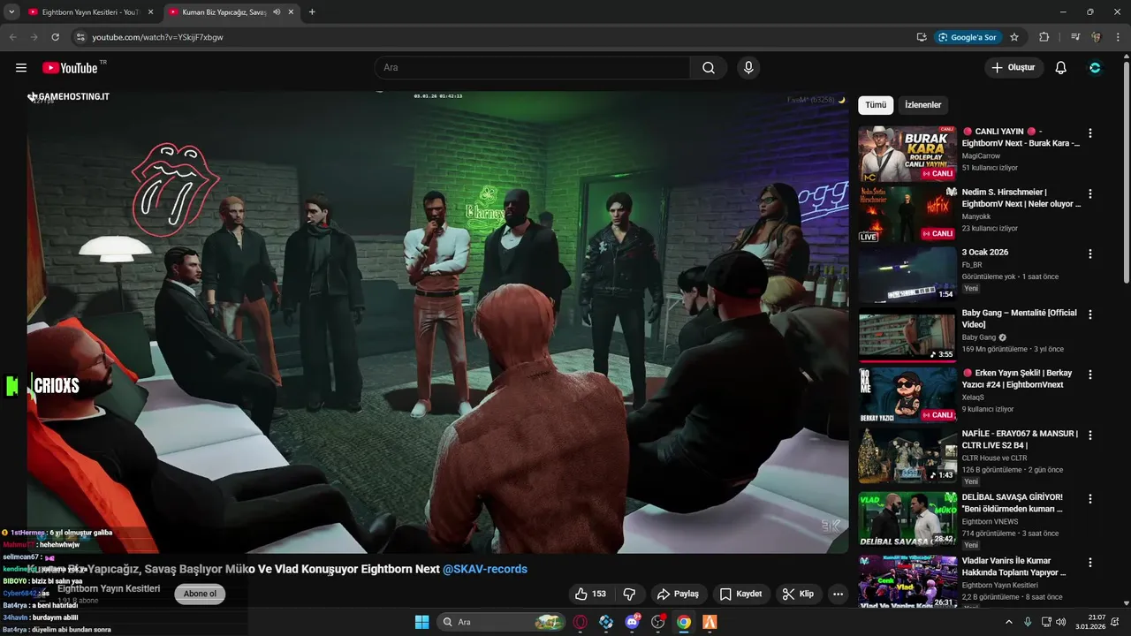Click the Google'a Sor lens button
Image resolution: width=1131 pixels, height=636 pixels.
(x=968, y=37)
